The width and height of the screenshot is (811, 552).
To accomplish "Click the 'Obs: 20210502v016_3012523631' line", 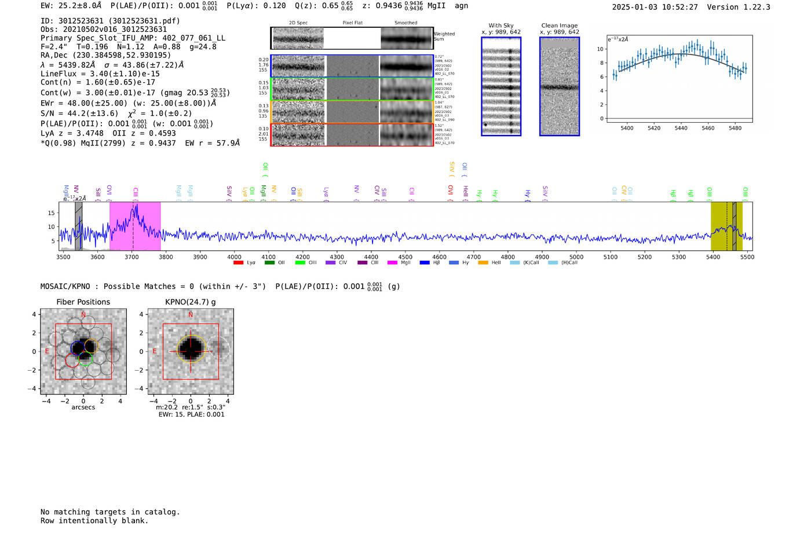I will [x=104, y=30].
